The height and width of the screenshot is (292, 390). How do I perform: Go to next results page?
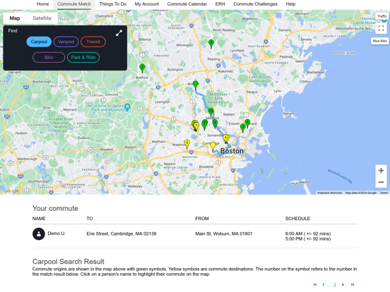tap(343, 284)
